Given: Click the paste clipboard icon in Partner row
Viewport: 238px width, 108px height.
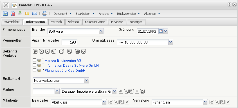Looking at the screenshot, I should tap(131, 91).
